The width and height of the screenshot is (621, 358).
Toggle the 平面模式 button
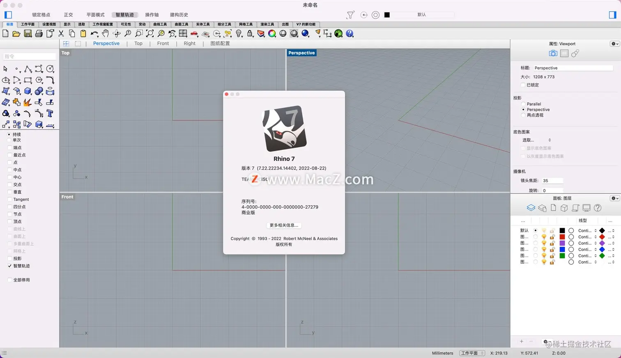pos(95,15)
